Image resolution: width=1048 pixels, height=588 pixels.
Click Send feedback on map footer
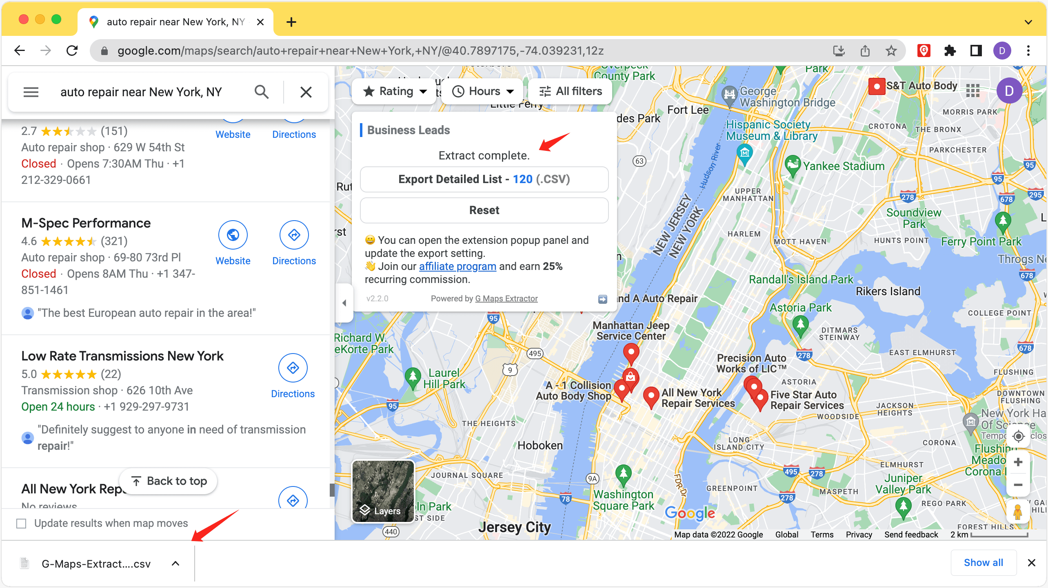click(911, 535)
